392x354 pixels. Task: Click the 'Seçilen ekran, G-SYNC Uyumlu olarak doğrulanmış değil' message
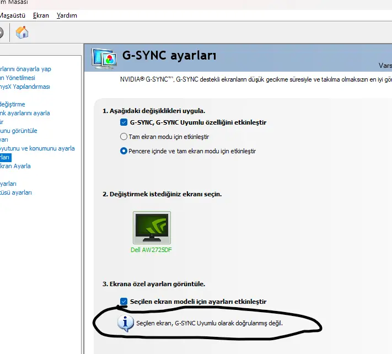(210, 323)
